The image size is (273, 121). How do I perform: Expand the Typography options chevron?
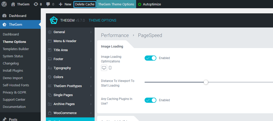click(91, 68)
